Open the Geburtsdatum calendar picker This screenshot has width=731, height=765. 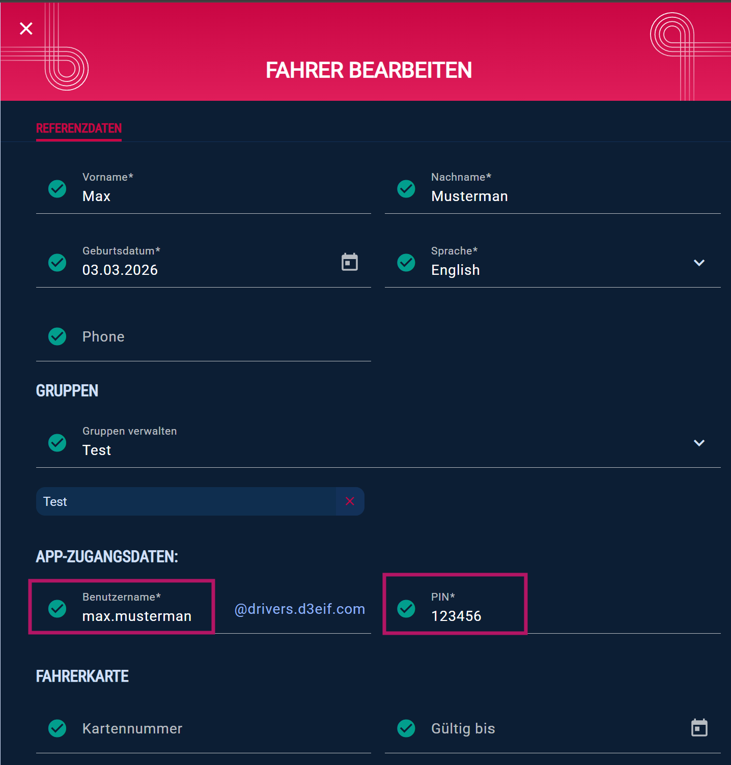coord(350,262)
